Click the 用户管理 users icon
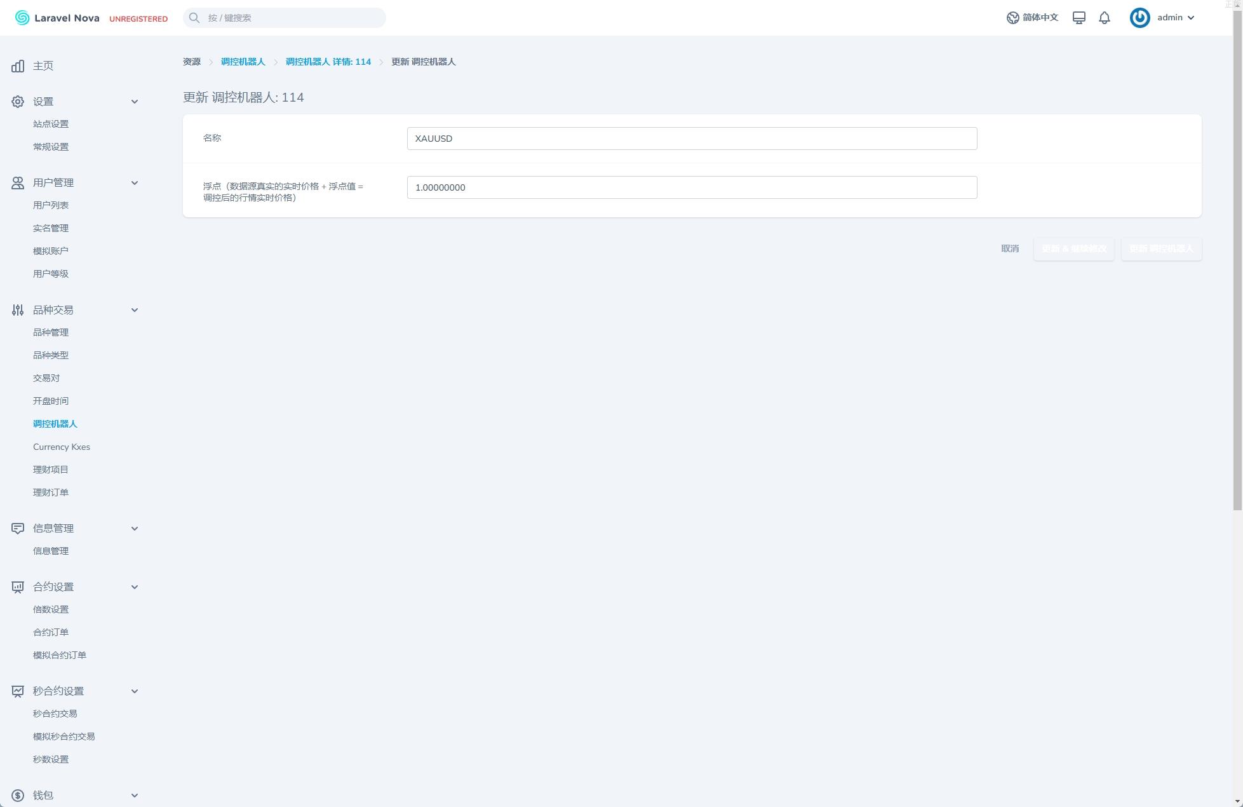The height and width of the screenshot is (807, 1243). coord(18,183)
